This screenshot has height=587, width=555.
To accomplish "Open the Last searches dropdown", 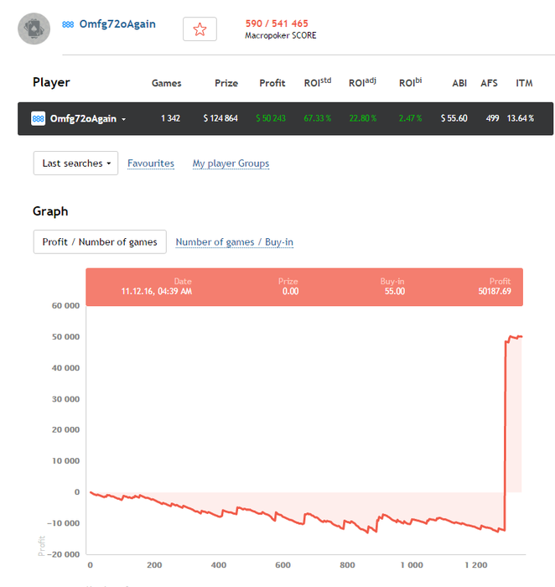I will coord(75,164).
